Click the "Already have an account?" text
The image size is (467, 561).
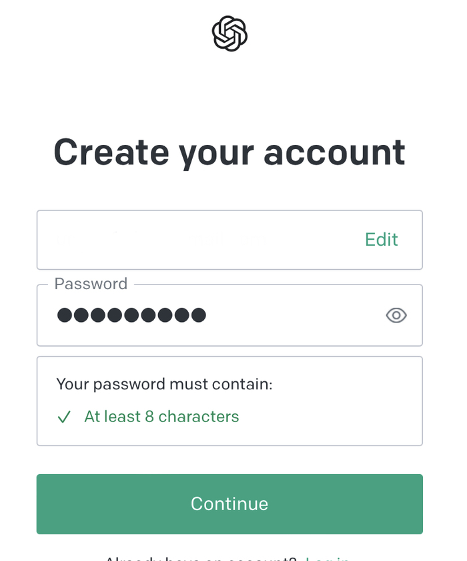click(x=200, y=559)
